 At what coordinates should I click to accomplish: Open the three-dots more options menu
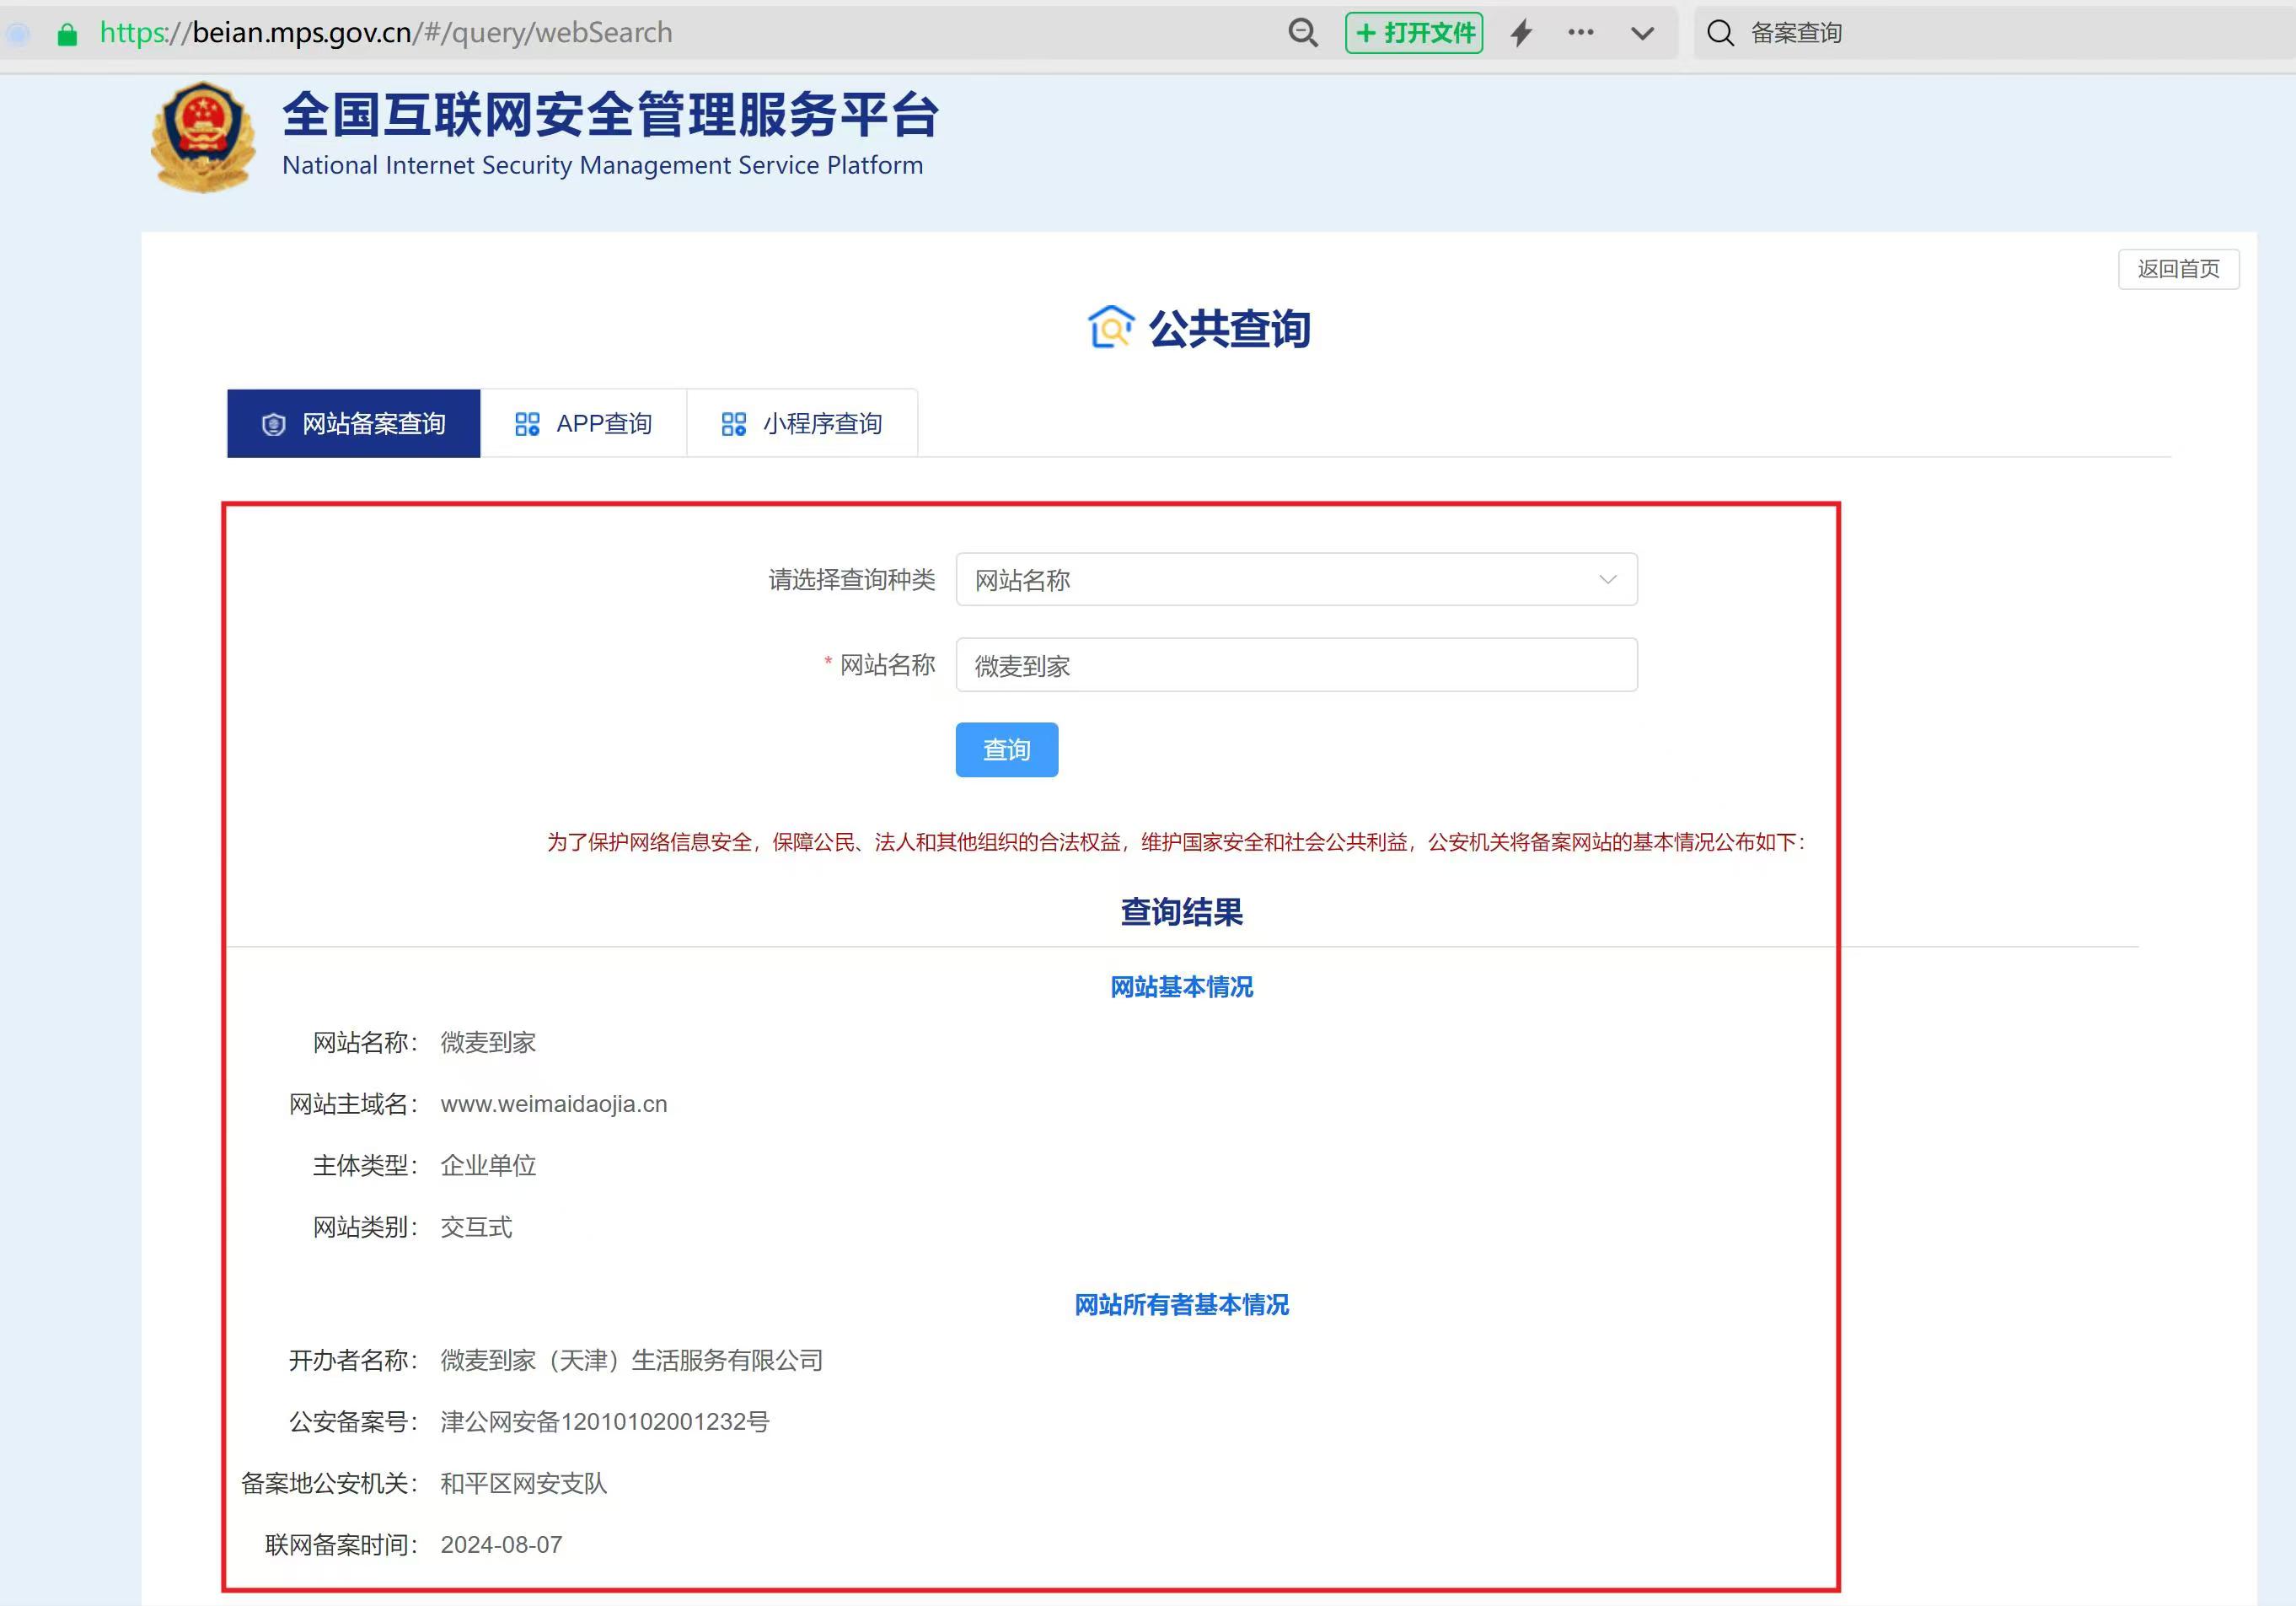tap(1580, 33)
